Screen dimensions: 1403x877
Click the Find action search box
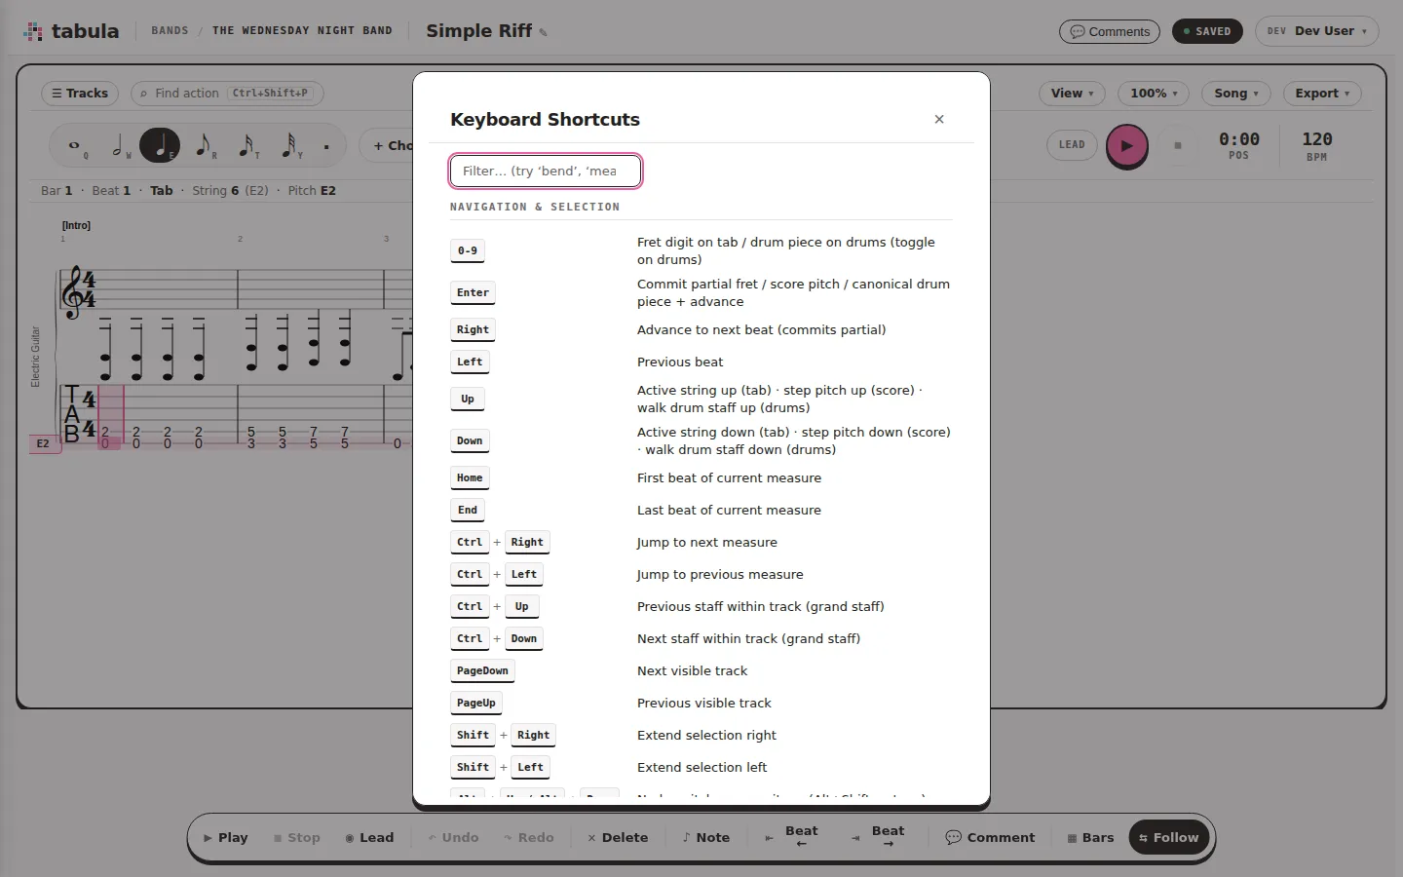(x=227, y=94)
